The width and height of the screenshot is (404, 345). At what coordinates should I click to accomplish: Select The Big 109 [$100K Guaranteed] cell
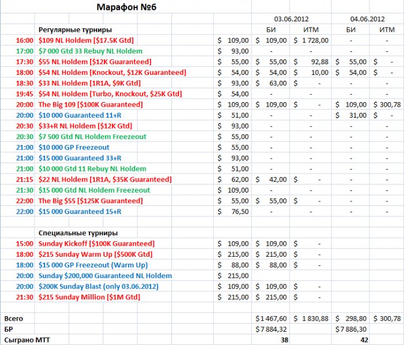point(91,104)
